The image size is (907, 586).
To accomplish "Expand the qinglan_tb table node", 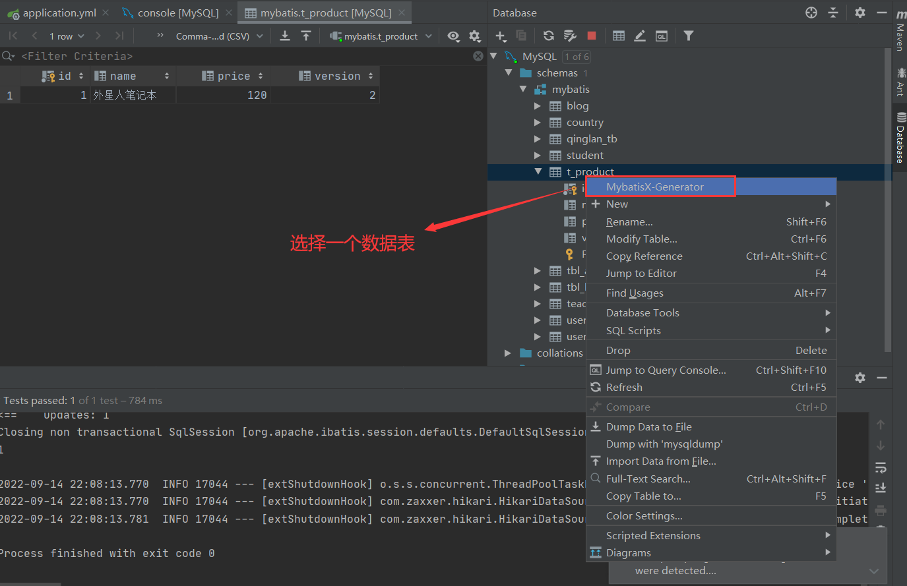I will coord(538,138).
